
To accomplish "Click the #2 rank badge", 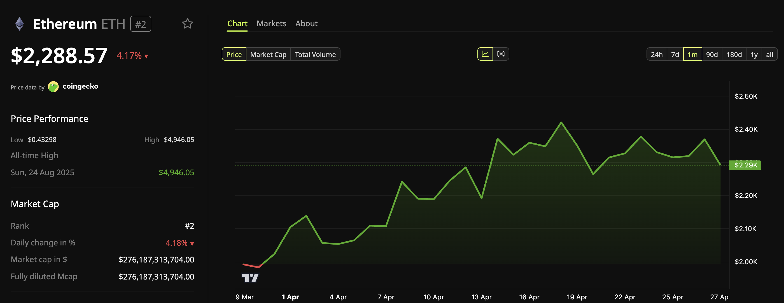I will [x=141, y=23].
